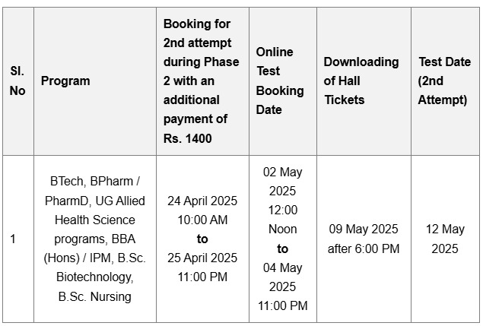Select the "Booking for 2nd attempt" header cell
483x326 pixels.
pyautogui.click(x=202, y=81)
